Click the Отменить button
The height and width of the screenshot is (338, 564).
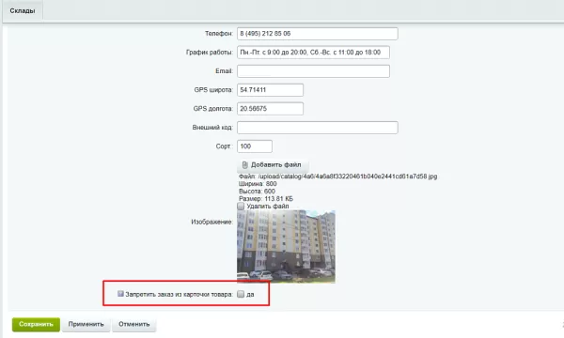click(134, 324)
